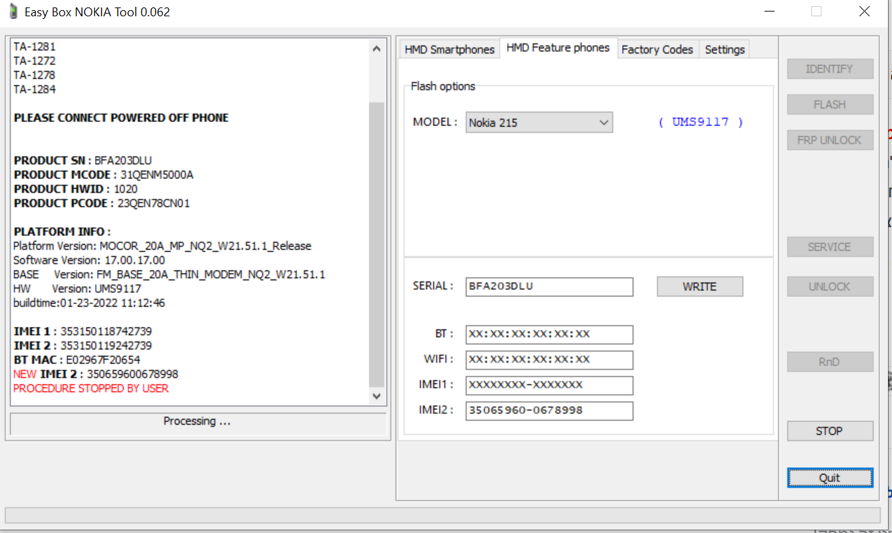Click the log scrollbar up arrow
The height and width of the screenshot is (533, 892).
tap(376, 48)
